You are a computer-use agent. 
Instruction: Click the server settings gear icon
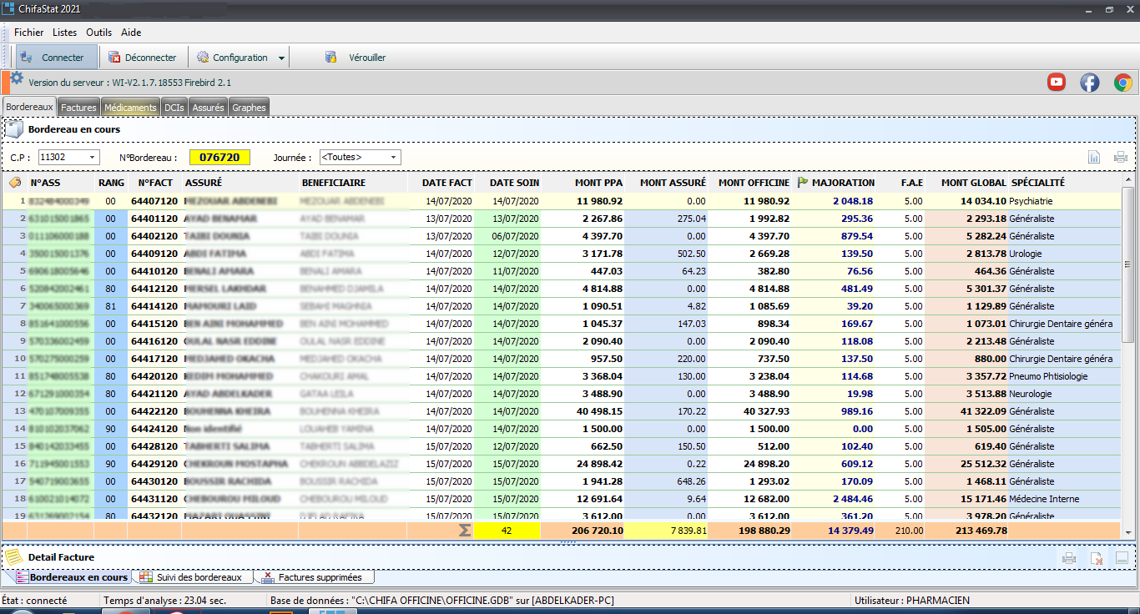(17, 78)
